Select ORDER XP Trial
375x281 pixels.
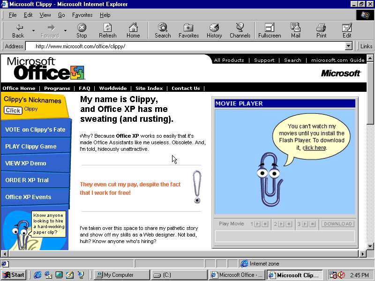(27, 180)
